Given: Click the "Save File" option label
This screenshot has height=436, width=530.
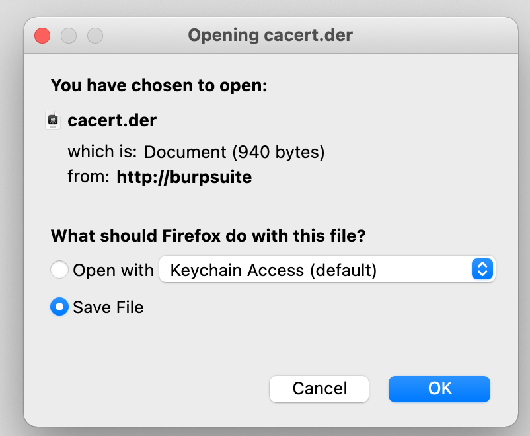Looking at the screenshot, I should pos(108,307).
